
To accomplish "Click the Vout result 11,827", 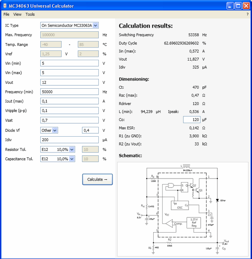I will (193, 59).
